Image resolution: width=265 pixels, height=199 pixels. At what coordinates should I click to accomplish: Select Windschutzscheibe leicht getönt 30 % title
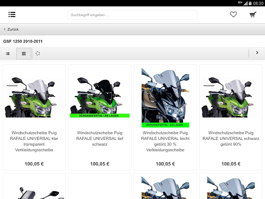(x=165, y=141)
